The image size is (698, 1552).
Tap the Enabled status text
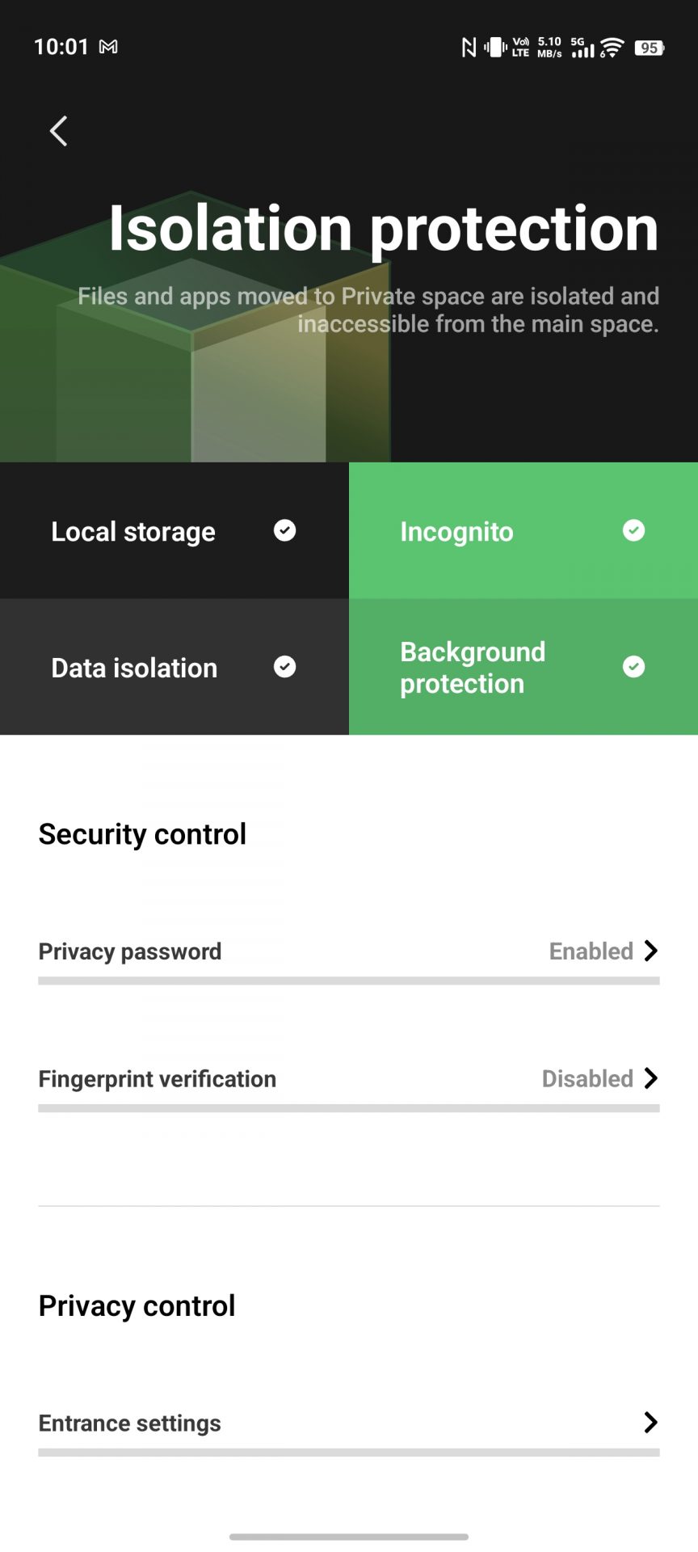pyautogui.click(x=591, y=951)
